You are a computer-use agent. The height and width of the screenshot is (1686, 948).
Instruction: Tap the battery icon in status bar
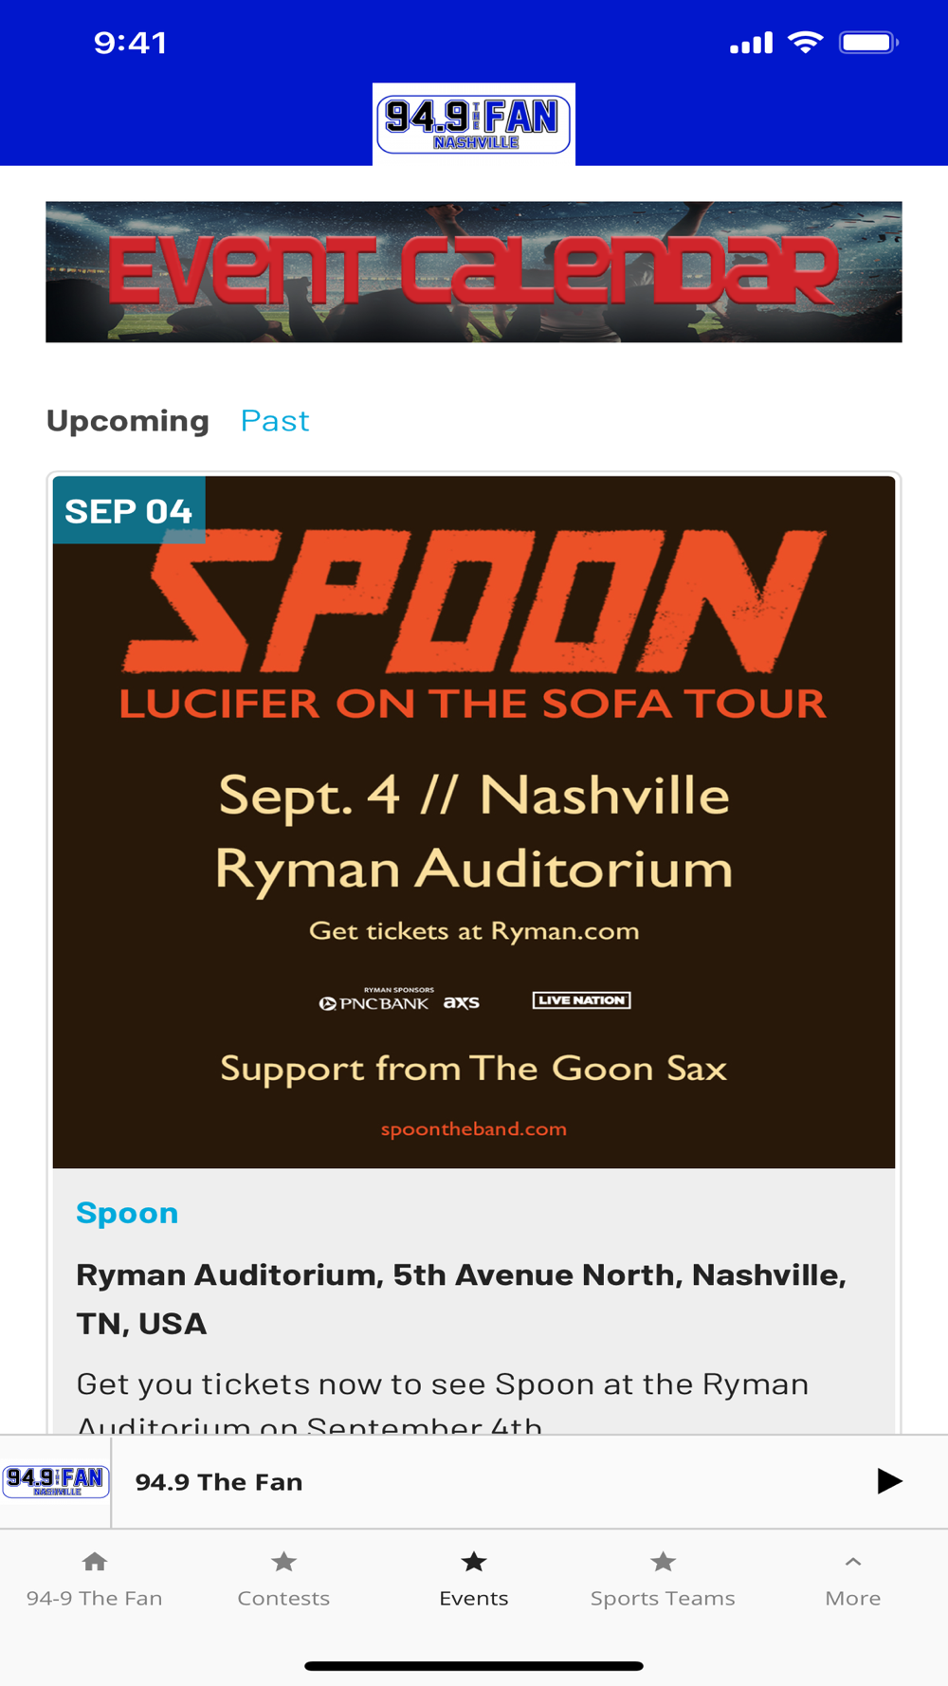pos(867,43)
